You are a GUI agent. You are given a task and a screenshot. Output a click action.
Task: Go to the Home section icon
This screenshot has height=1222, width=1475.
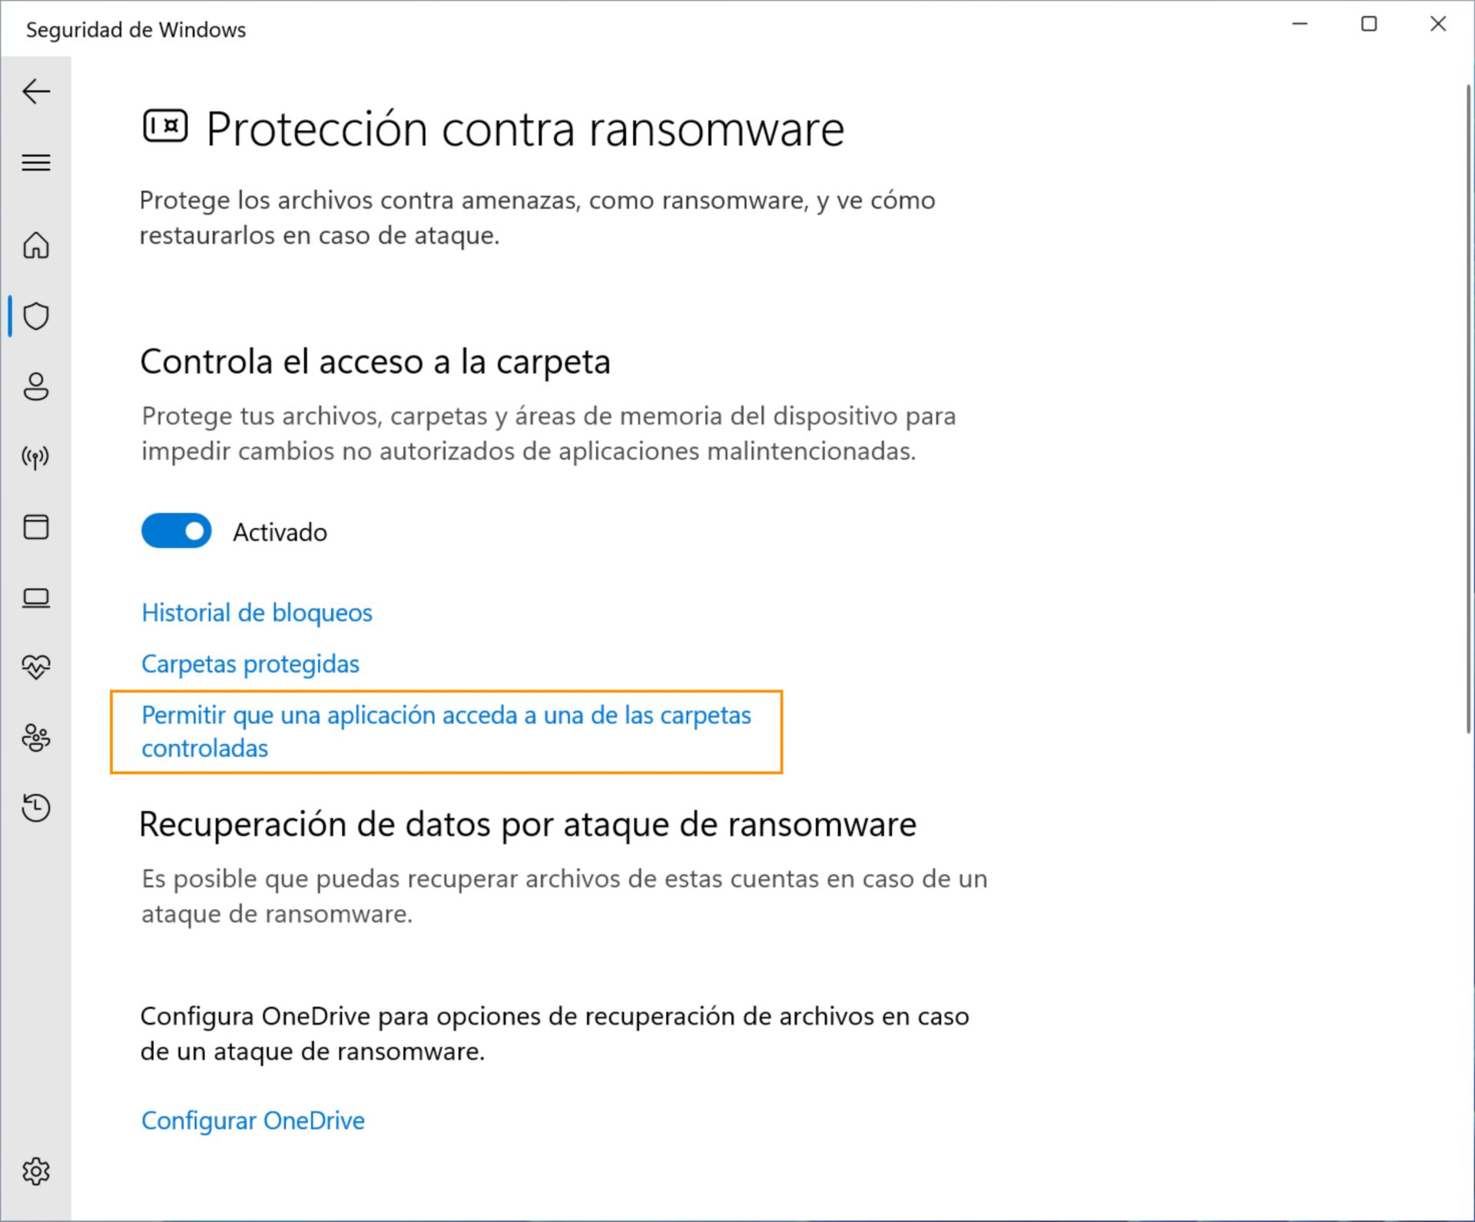pyautogui.click(x=36, y=246)
